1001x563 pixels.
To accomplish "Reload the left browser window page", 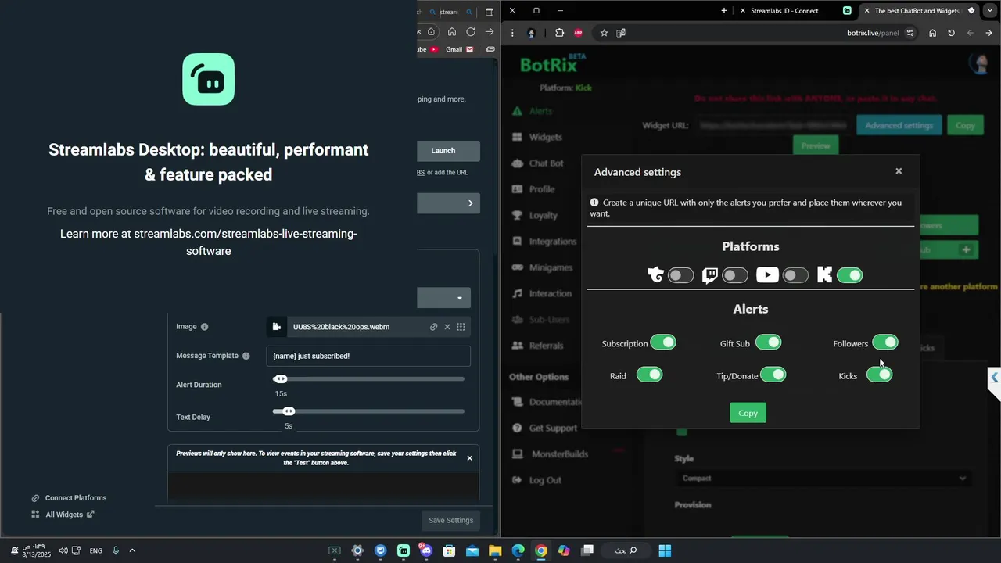I will pyautogui.click(x=471, y=32).
